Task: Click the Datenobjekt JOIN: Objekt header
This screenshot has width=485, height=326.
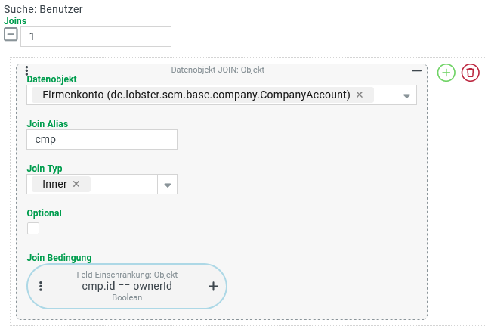Action: [x=218, y=70]
